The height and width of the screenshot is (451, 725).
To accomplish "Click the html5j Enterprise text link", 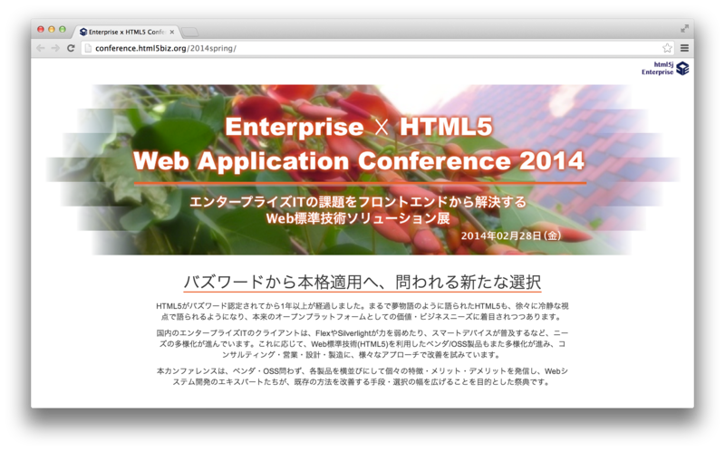I will (x=658, y=69).
